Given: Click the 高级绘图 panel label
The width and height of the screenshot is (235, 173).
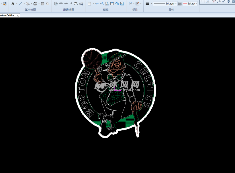Looking at the screenshot, I should (69, 10).
